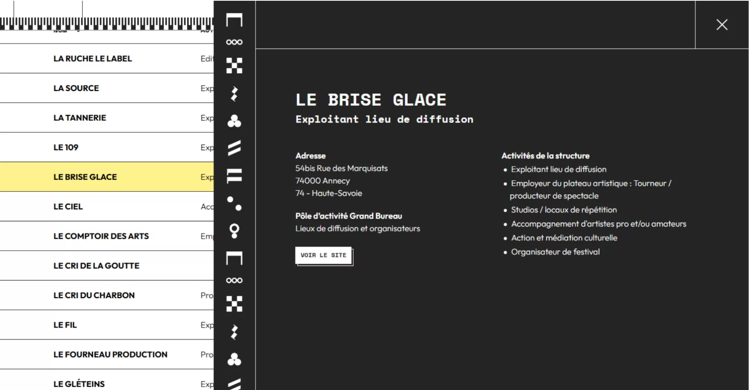Open Le Fourneau Production row
The image size is (749, 390).
tap(110, 354)
